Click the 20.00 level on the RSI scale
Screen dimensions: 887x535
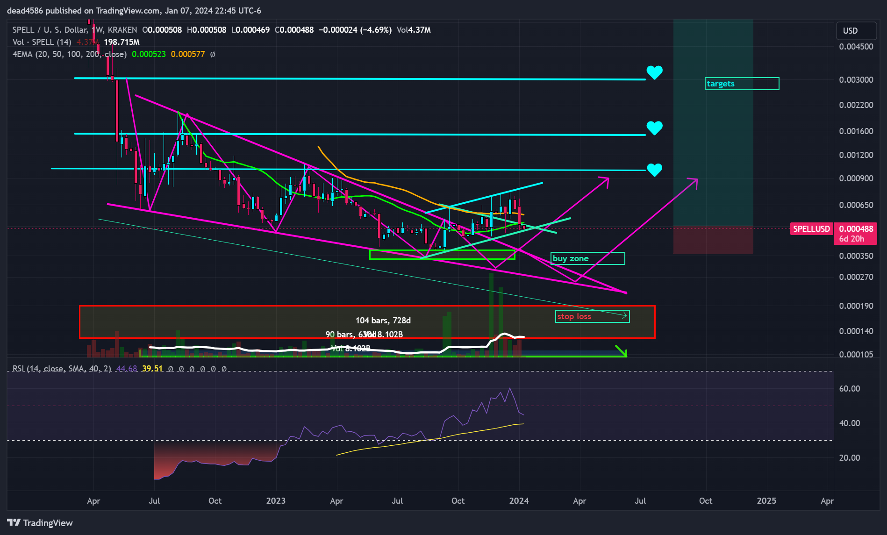click(850, 458)
